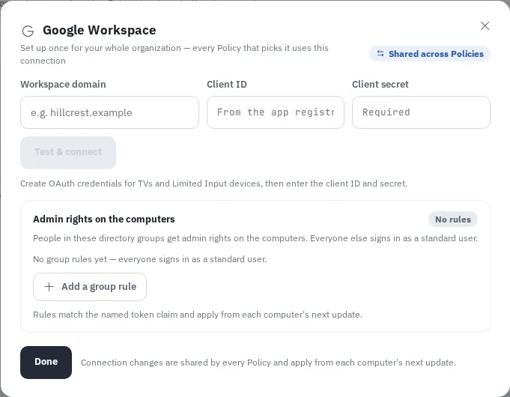Screen dimensions: 510x397
Task: Click the Workspace domain label
Action: [x=63, y=85]
